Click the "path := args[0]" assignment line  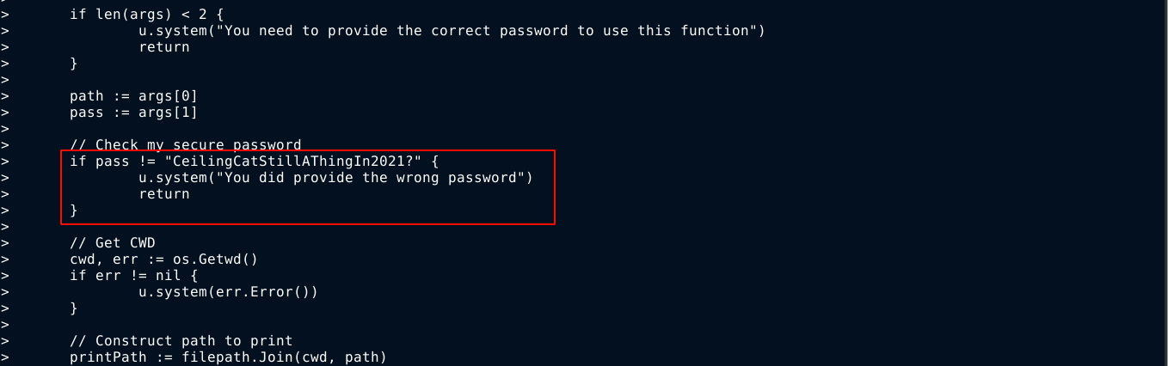133,96
